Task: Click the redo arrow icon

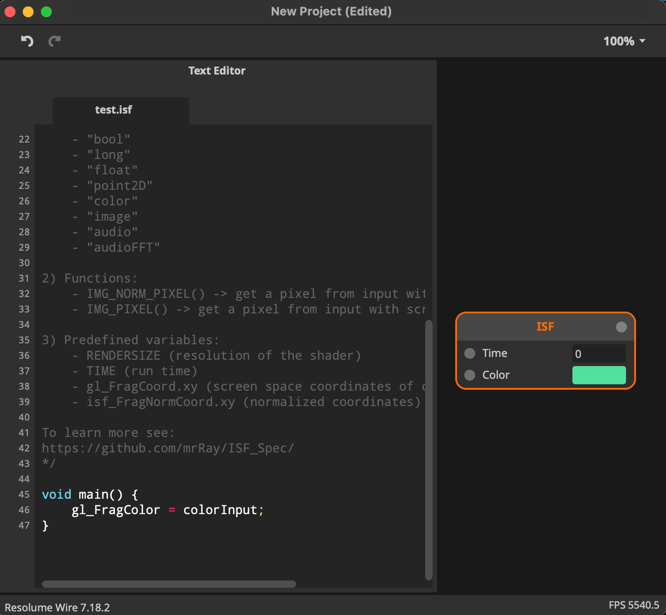Action: (55, 41)
